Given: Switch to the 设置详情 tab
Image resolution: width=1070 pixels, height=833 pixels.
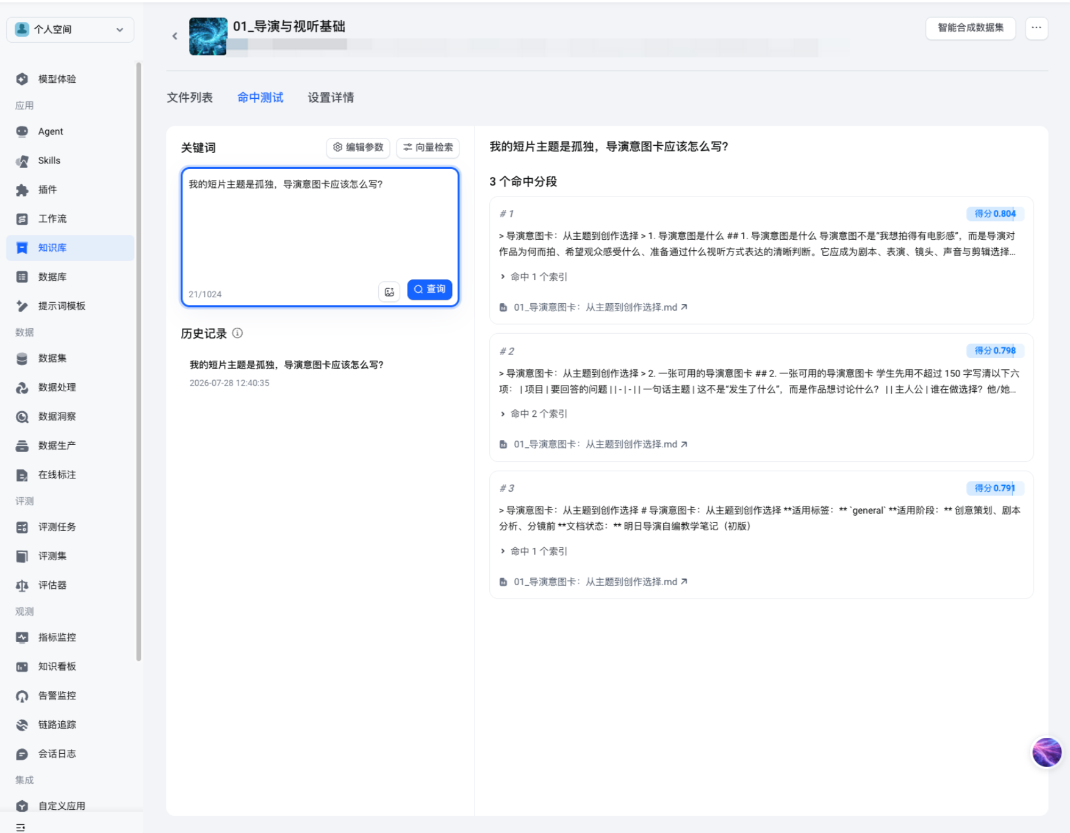Looking at the screenshot, I should tap(331, 98).
